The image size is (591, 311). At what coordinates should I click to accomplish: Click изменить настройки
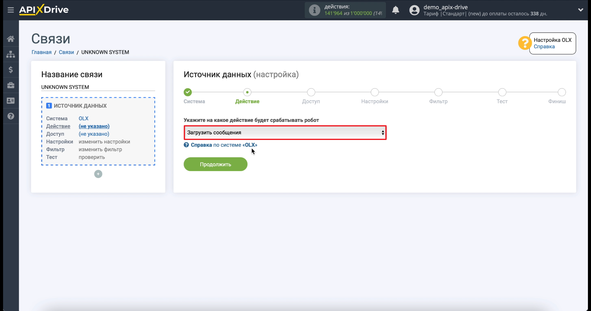[x=104, y=142]
